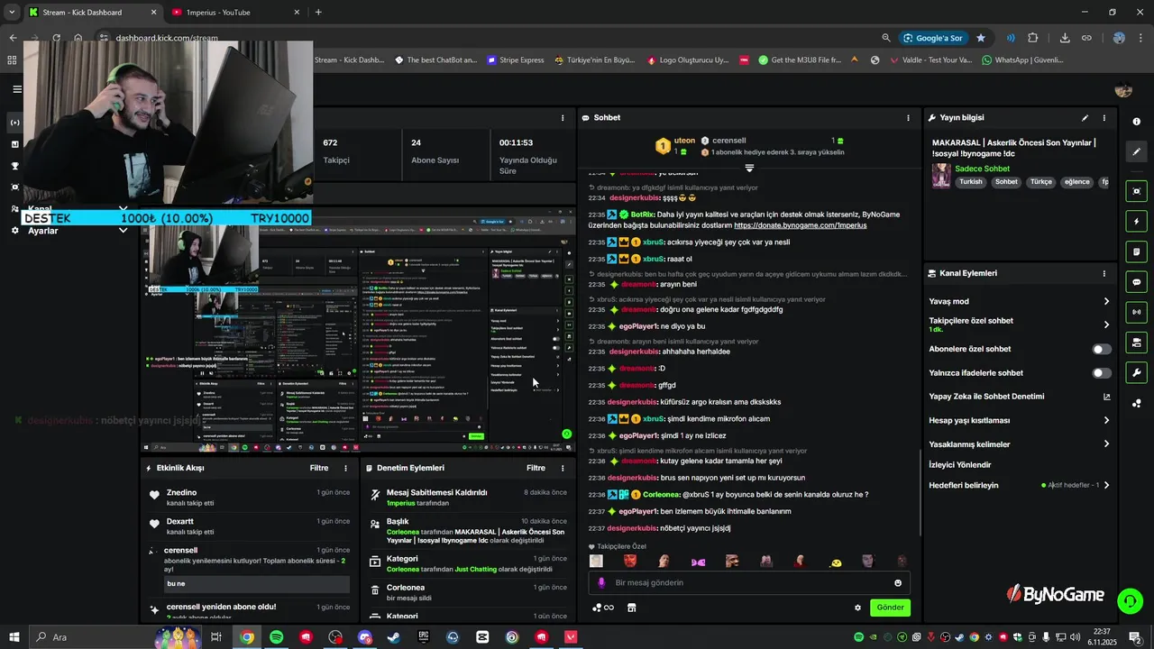Open donate.bynogame.com link in chat
This screenshot has width=1154, height=649.
[800, 225]
